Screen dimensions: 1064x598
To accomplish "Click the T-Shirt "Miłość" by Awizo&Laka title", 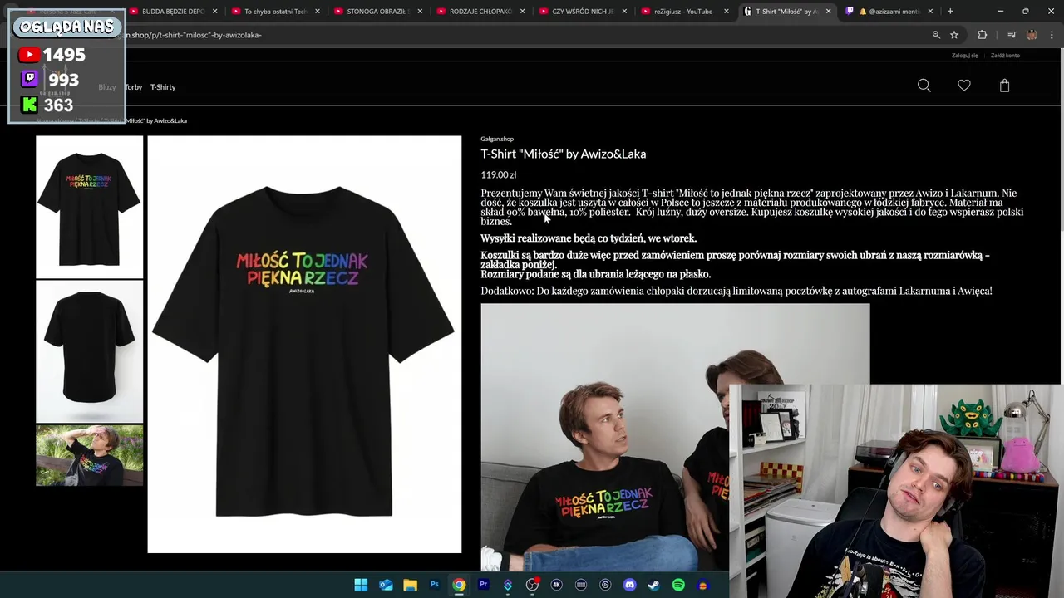I will tap(563, 154).
